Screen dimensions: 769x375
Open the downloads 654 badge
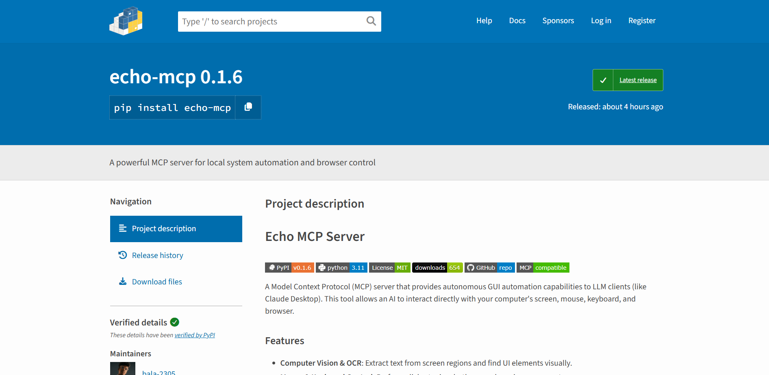(x=437, y=268)
